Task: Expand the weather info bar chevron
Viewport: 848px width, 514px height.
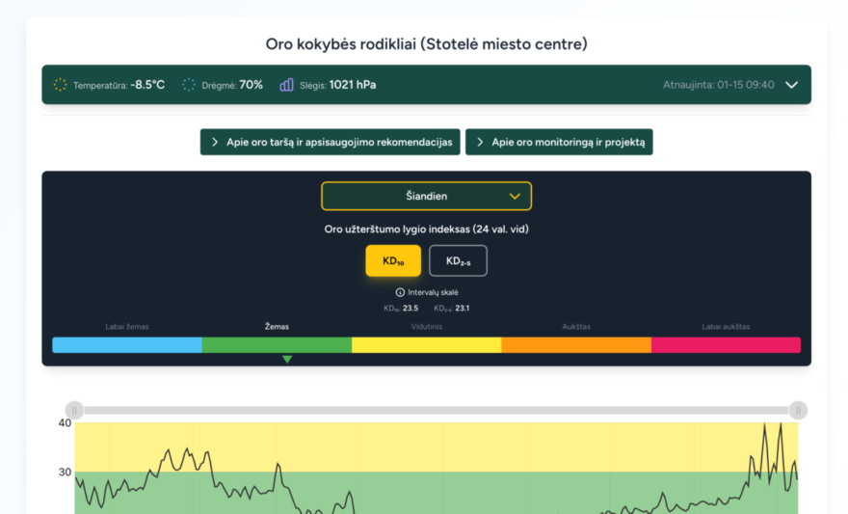Action: (x=791, y=85)
